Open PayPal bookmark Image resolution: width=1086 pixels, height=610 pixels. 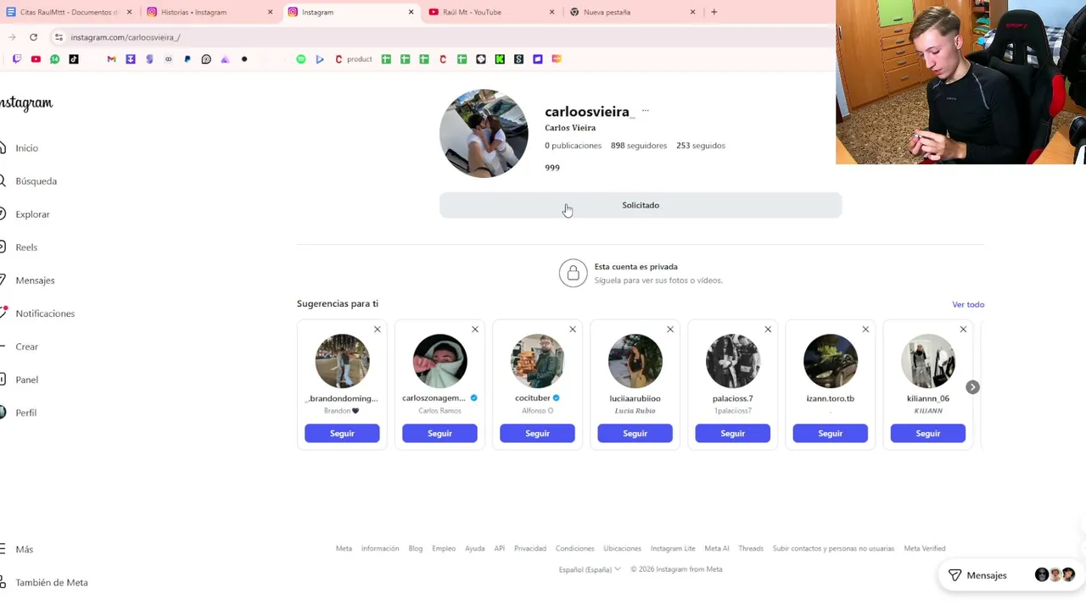coord(188,59)
